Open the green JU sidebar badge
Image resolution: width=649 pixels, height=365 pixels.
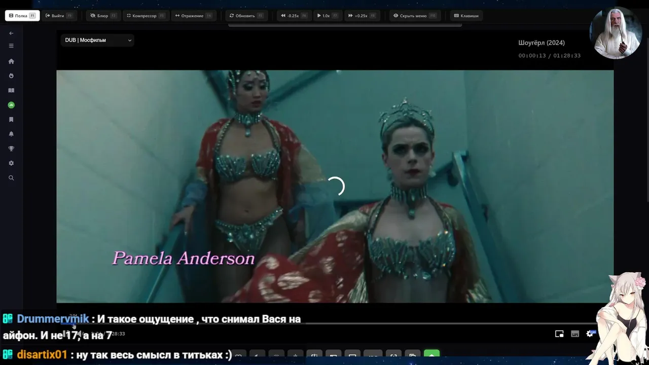(11, 105)
